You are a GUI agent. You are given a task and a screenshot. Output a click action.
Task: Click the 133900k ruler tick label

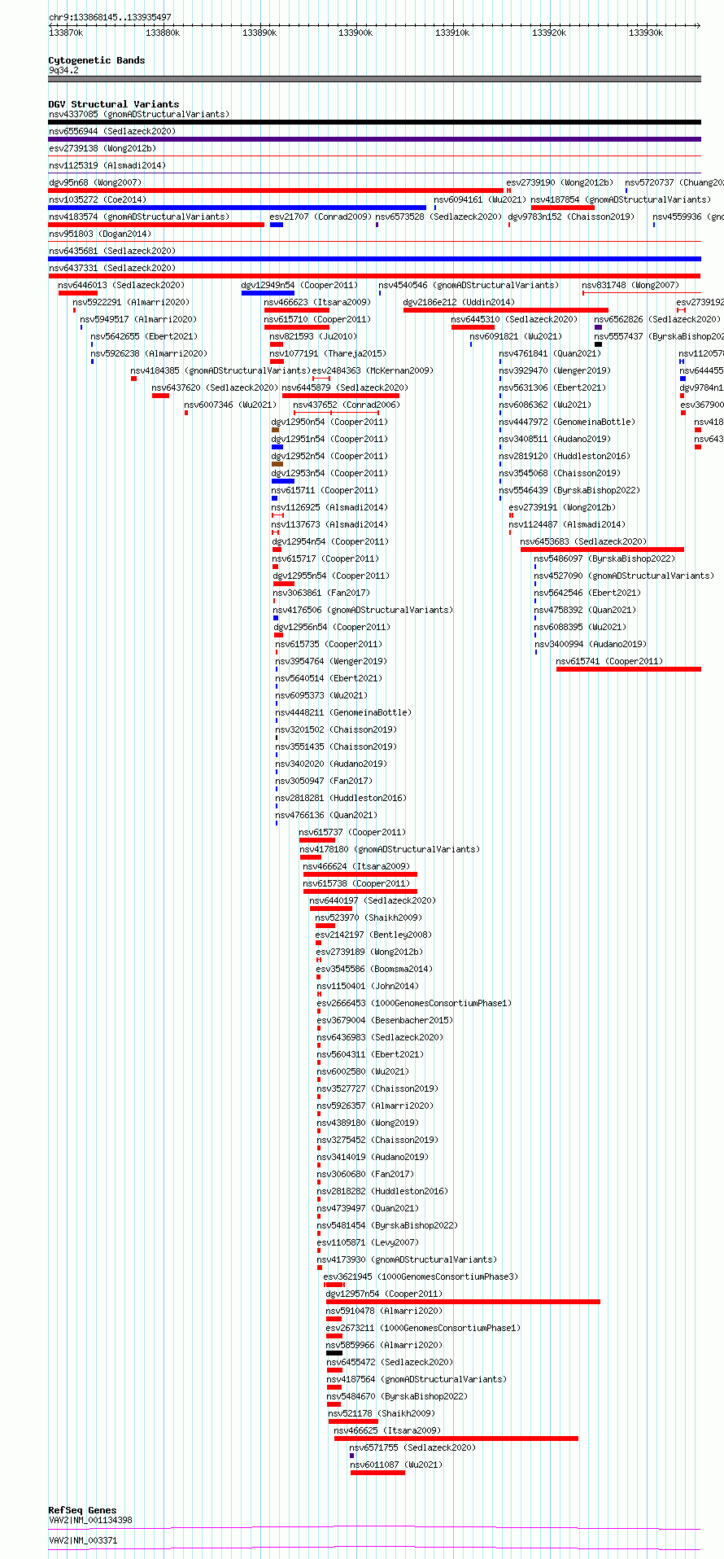coord(355,33)
